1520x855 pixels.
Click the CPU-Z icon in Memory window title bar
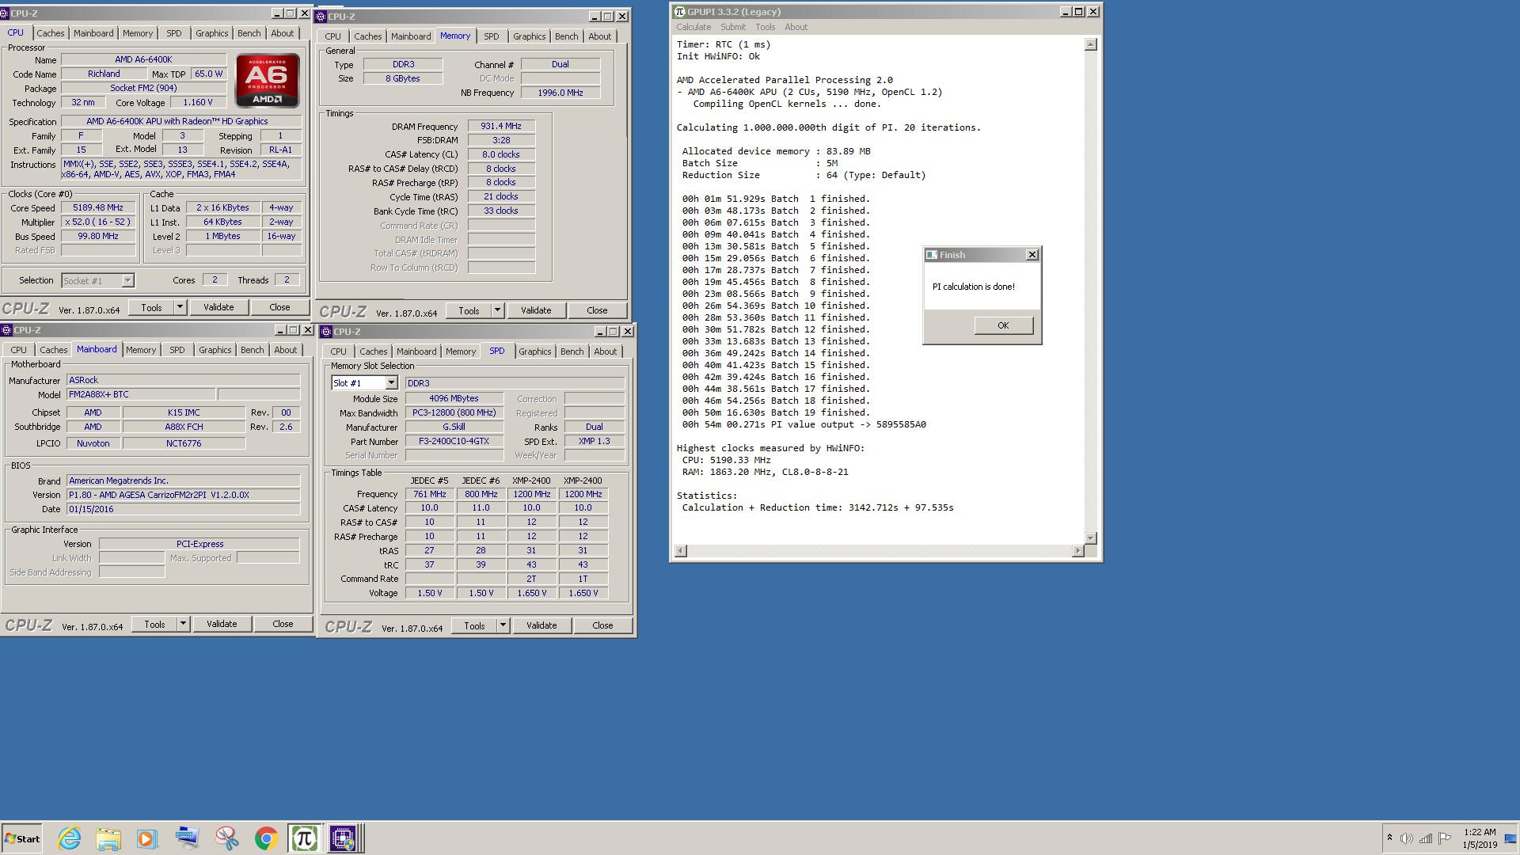[x=321, y=17]
